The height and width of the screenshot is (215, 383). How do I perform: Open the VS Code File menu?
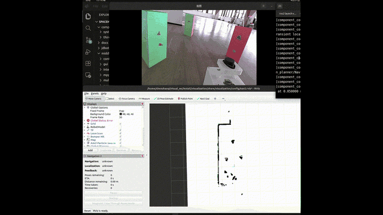point(96,6)
